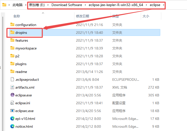Select the plugins folder icon
187x131 pixels.
(x=12, y=64)
